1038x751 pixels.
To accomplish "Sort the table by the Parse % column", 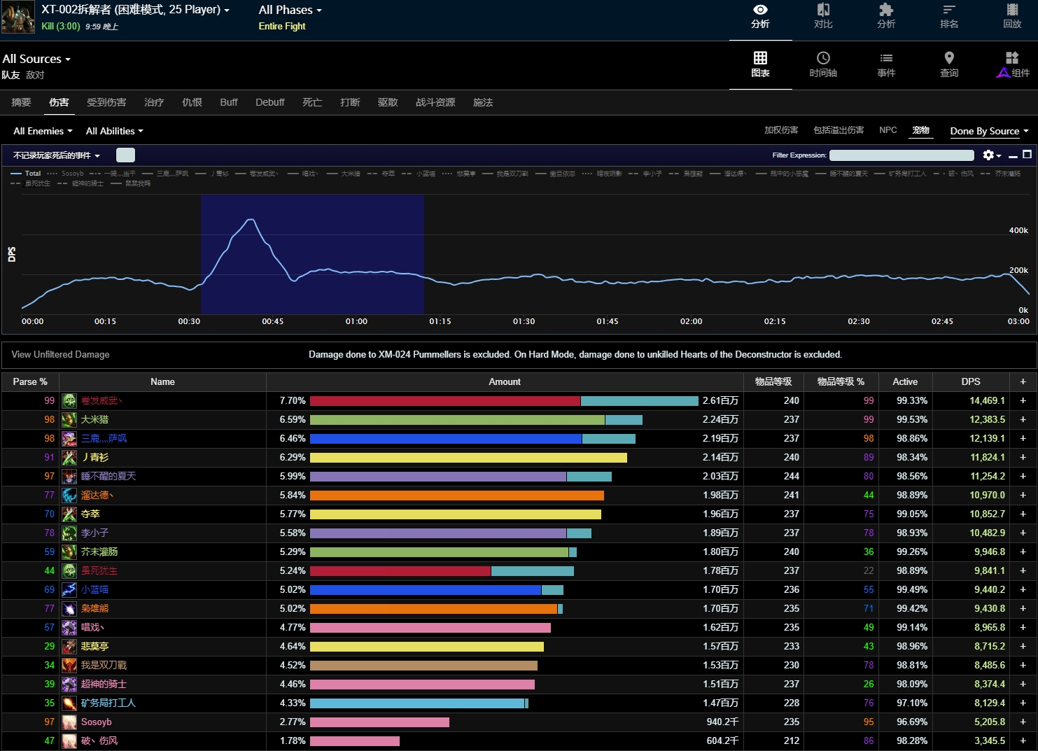I will (30, 381).
